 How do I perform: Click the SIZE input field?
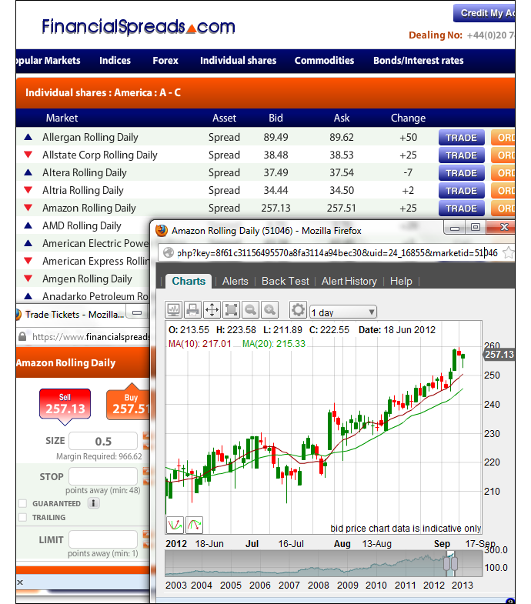point(103,441)
